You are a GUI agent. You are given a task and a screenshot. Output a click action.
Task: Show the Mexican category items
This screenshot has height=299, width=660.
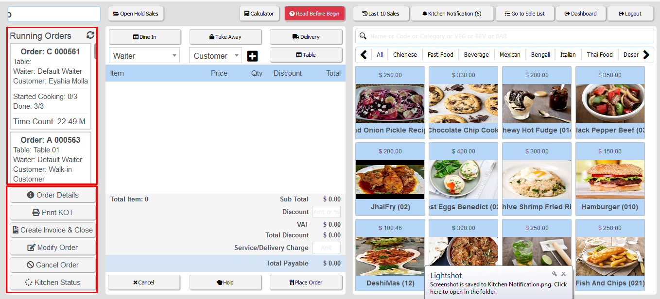[x=510, y=55]
